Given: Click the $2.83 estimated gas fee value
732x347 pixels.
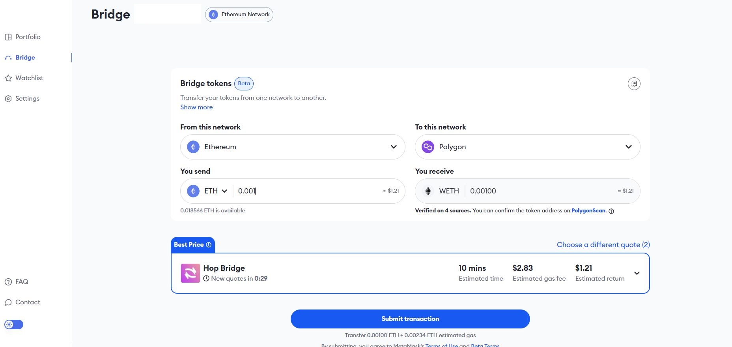Looking at the screenshot, I should (523, 268).
